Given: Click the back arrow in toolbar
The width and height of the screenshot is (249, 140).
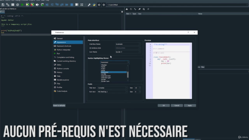Looking at the screenshot, I should [99, 5].
